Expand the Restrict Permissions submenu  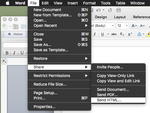pos(59,76)
